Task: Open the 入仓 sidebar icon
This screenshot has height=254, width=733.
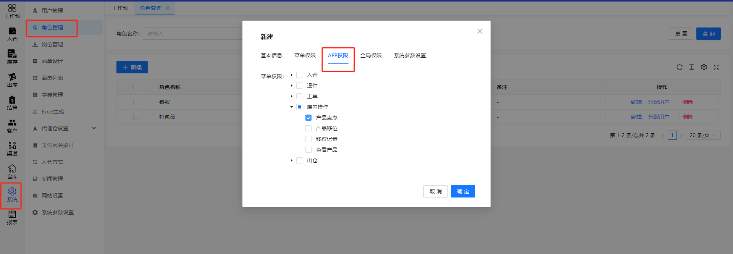Action: tap(12, 34)
